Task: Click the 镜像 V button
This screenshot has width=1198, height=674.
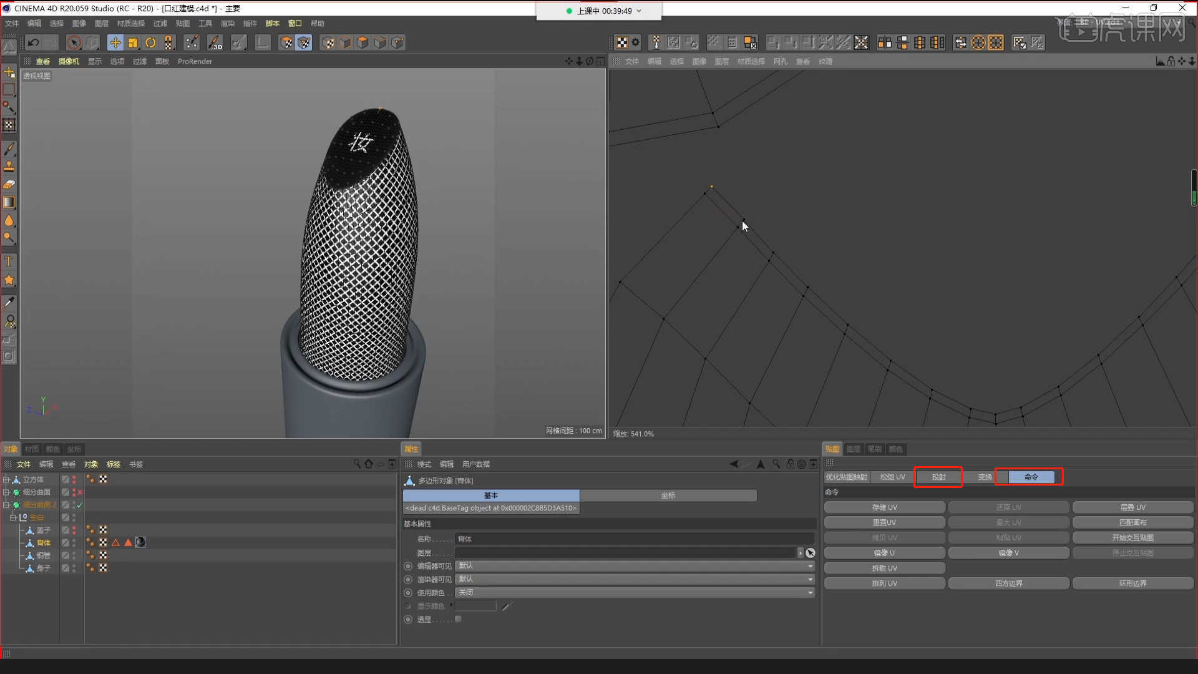Action: [x=1008, y=553]
